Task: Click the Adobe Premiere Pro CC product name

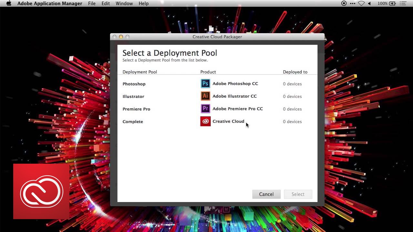Action: (x=237, y=109)
